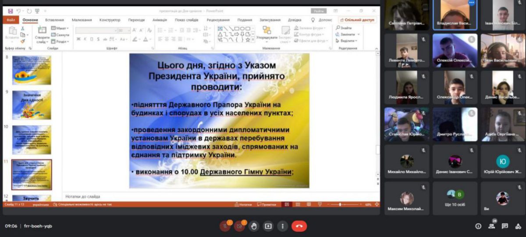The height and width of the screenshot is (237, 526).
Task: Open the Replace (Замінити) dropdown
Action: point(348,34)
